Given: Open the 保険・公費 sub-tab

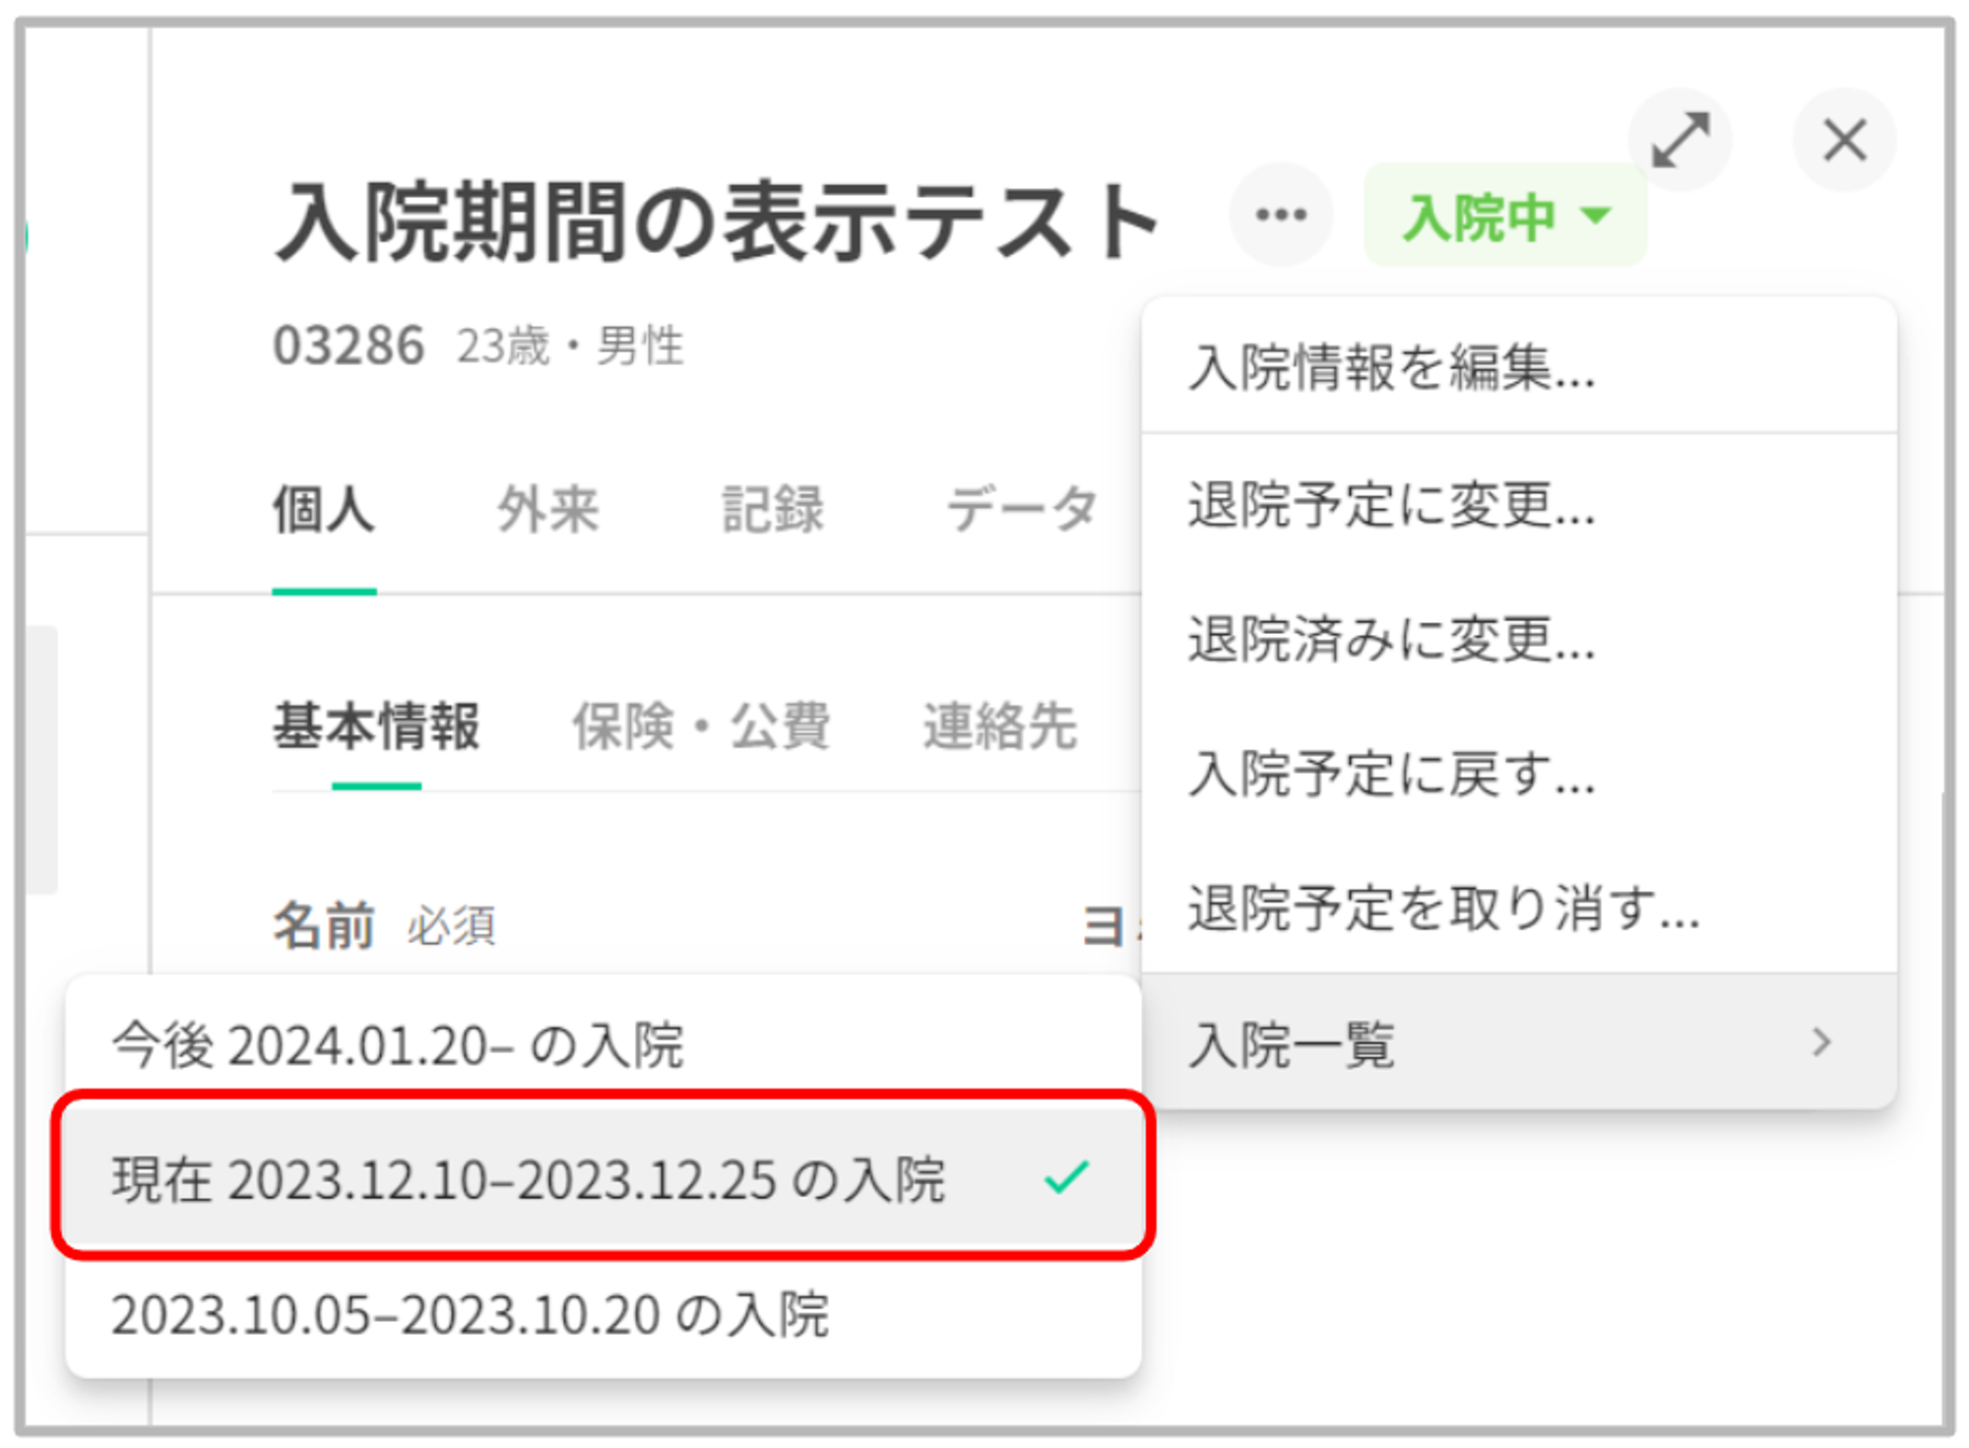Looking at the screenshot, I should pos(701,726).
